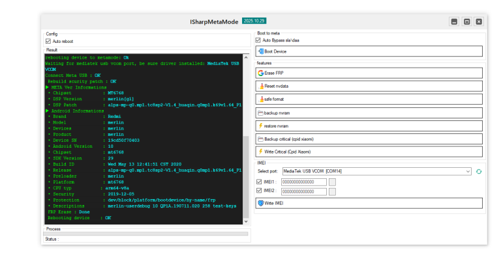Viewport: 501px width, 270px height.
Task: Refresh the COM port list
Action: 479,171
